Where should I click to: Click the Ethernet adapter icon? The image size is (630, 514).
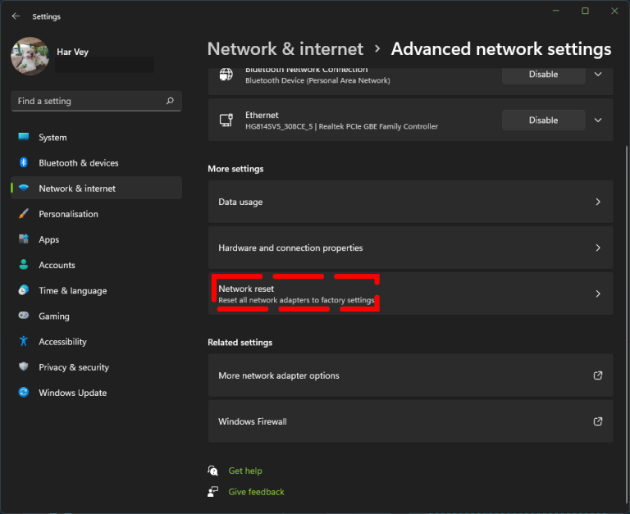pos(226,120)
